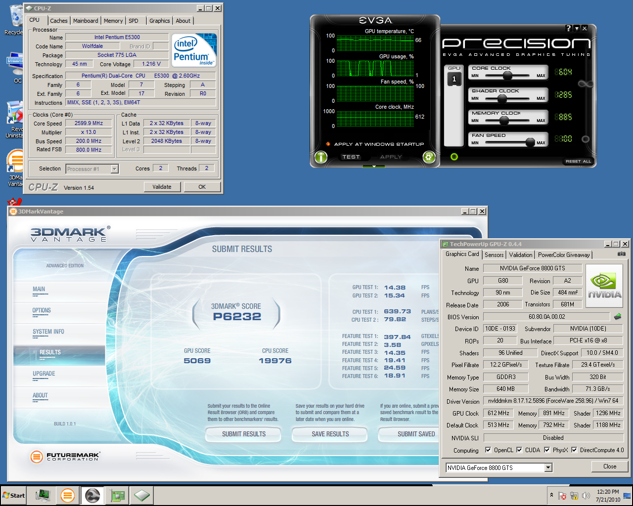Click the 3DMark Vantage logo

pos(69,234)
